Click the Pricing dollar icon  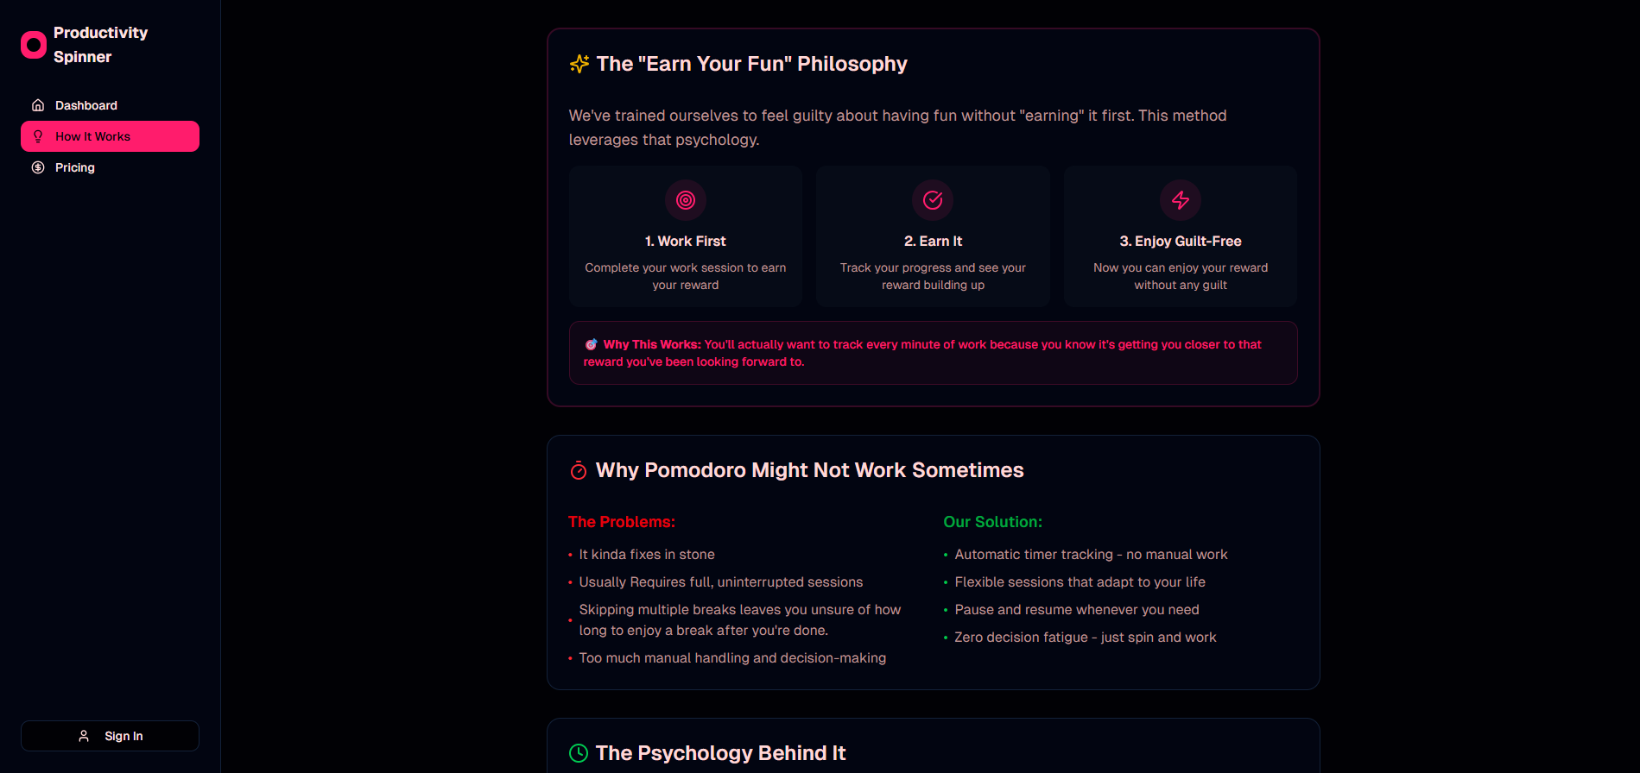(x=38, y=167)
